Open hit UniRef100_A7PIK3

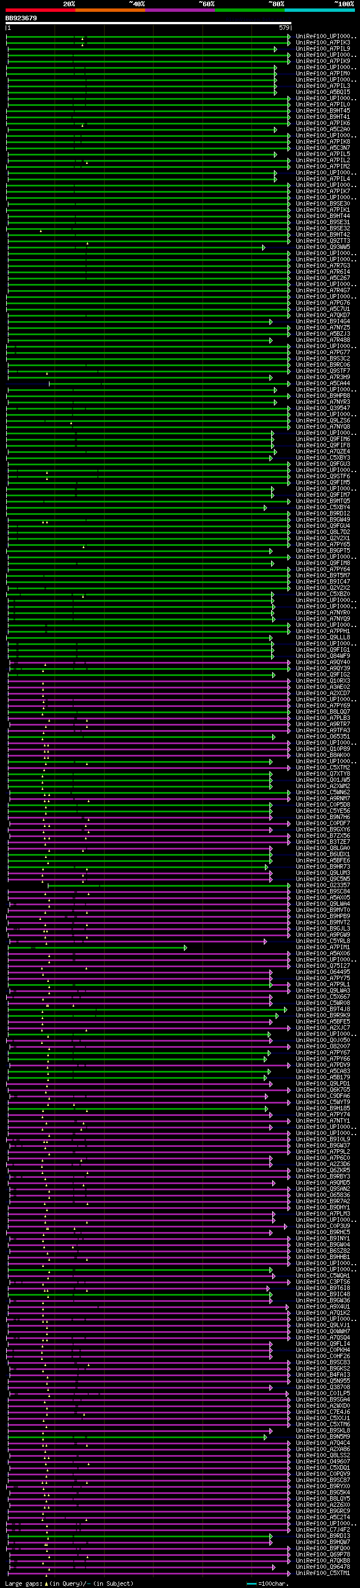pos(323,43)
